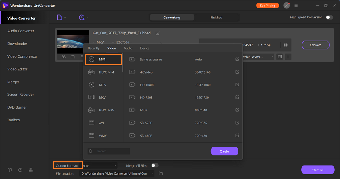
Task: Open Audio Converter in sidebar
Action: click(x=20, y=31)
